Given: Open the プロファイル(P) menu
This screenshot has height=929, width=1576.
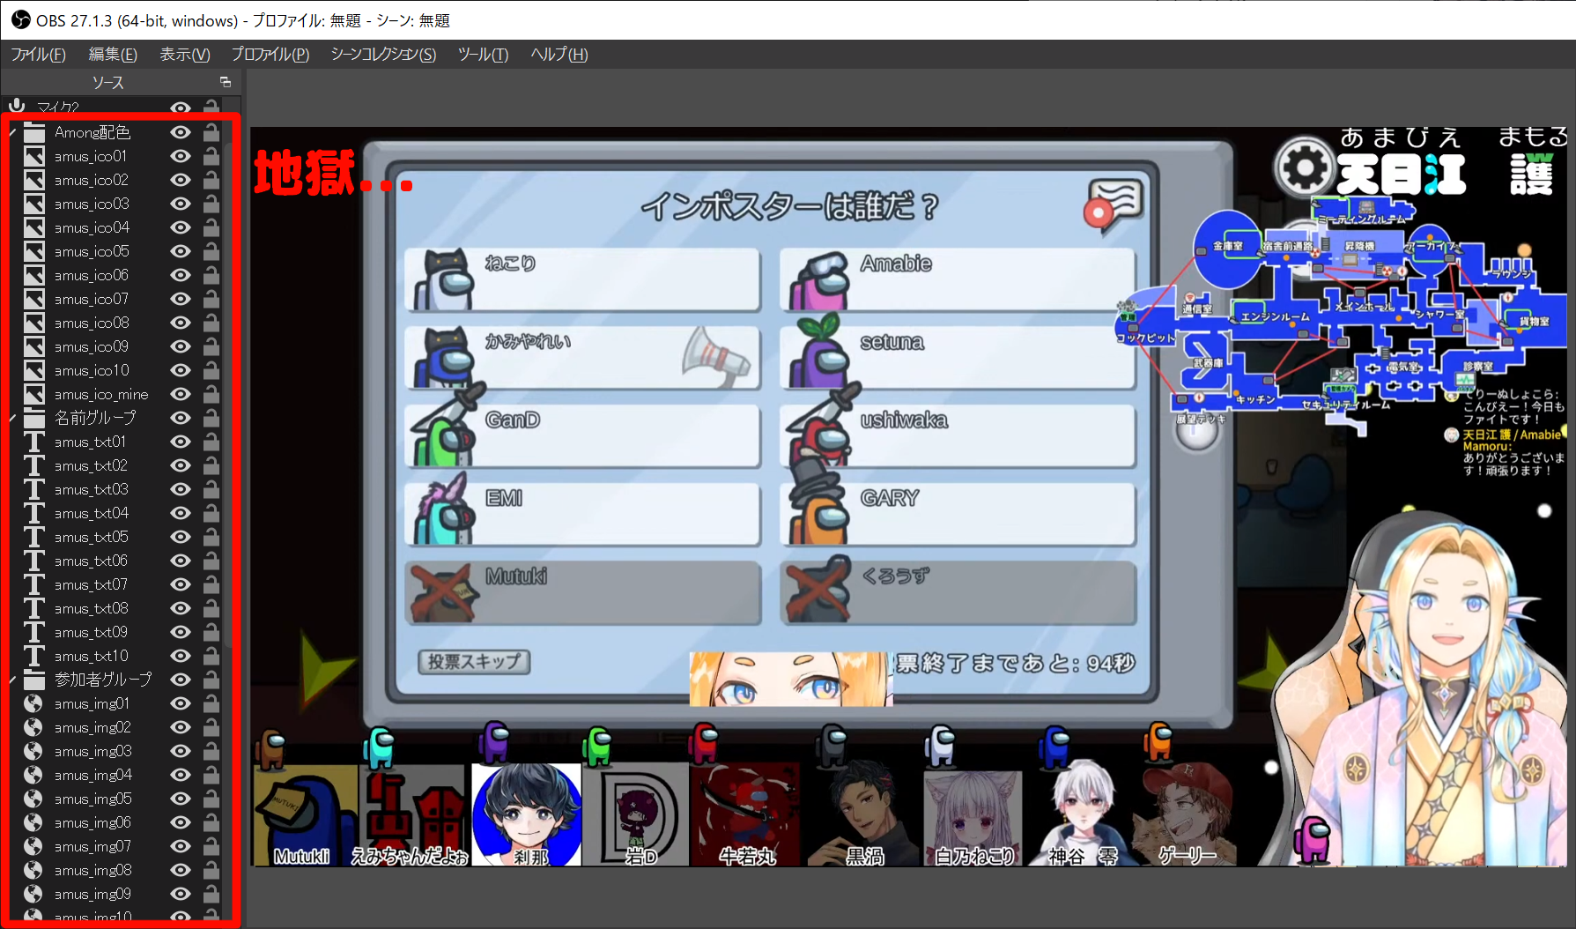Looking at the screenshot, I should (x=270, y=55).
